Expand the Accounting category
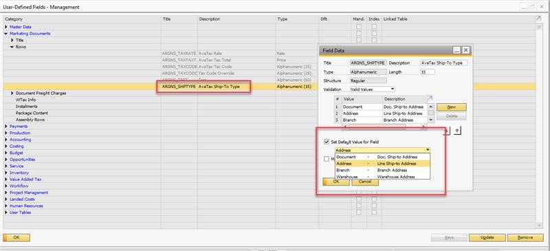 [x=6, y=140]
